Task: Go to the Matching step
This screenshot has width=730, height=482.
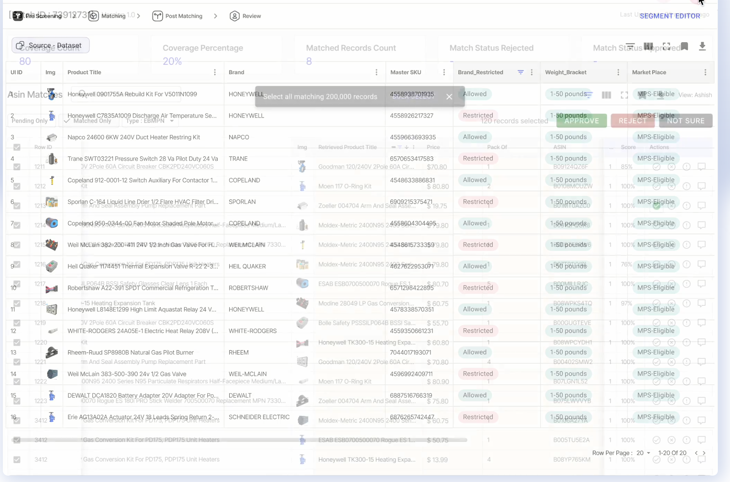Action: [107, 16]
